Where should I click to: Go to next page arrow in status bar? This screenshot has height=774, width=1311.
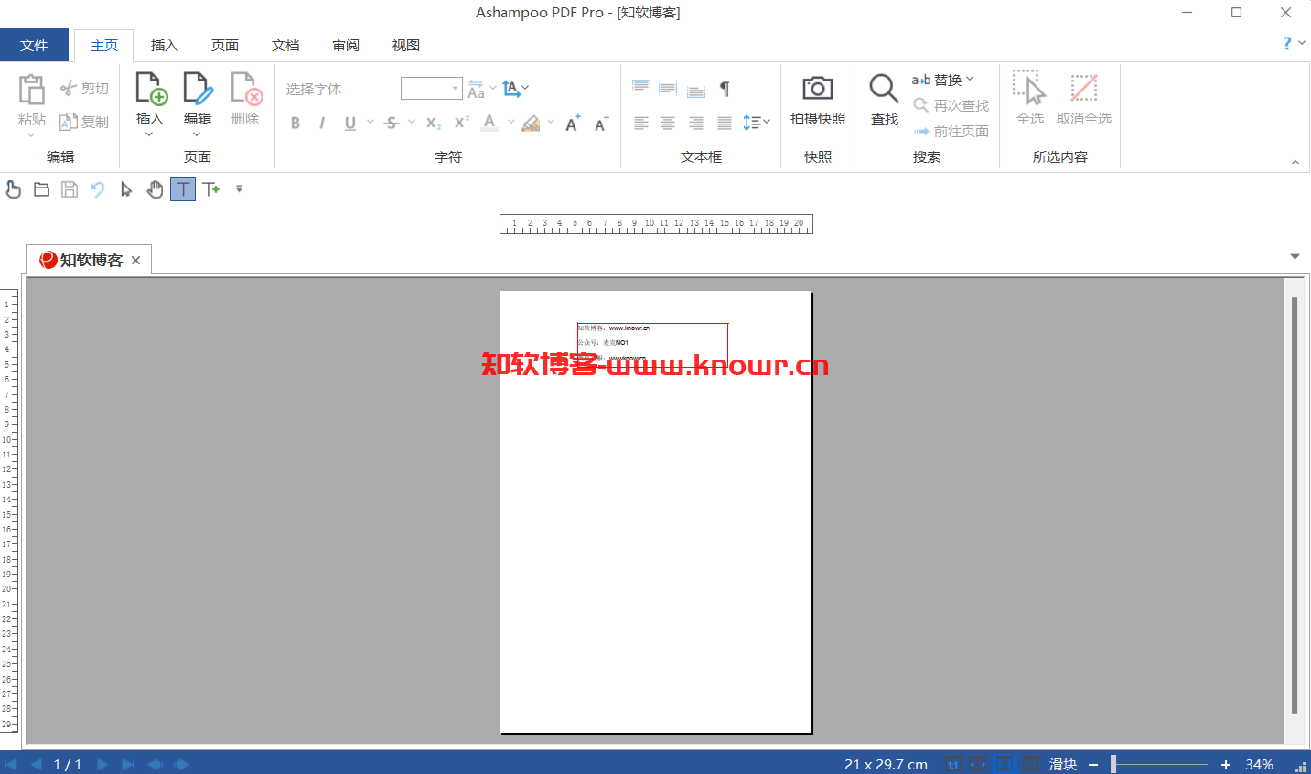pos(102,764)
